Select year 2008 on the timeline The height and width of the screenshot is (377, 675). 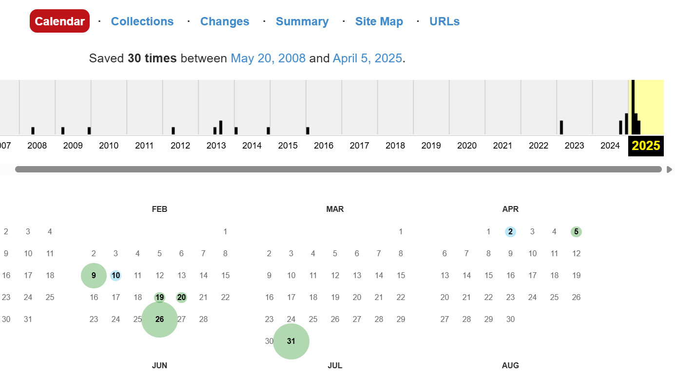pos(37,145)
